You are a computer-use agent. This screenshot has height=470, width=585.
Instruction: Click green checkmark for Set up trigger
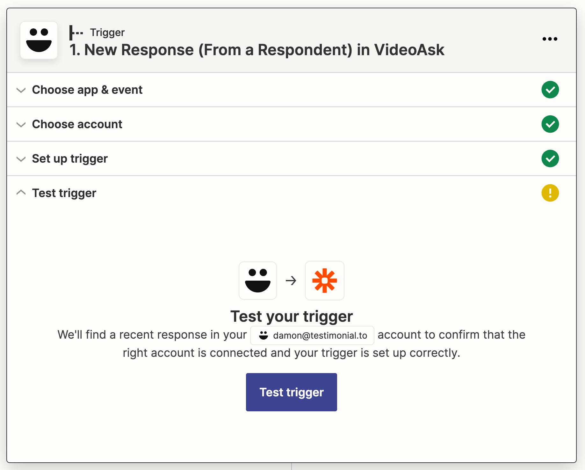click(x=550, y=158)
